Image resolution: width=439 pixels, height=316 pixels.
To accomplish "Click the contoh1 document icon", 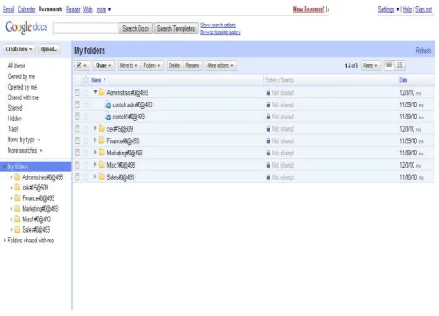I will click(108, 117).
